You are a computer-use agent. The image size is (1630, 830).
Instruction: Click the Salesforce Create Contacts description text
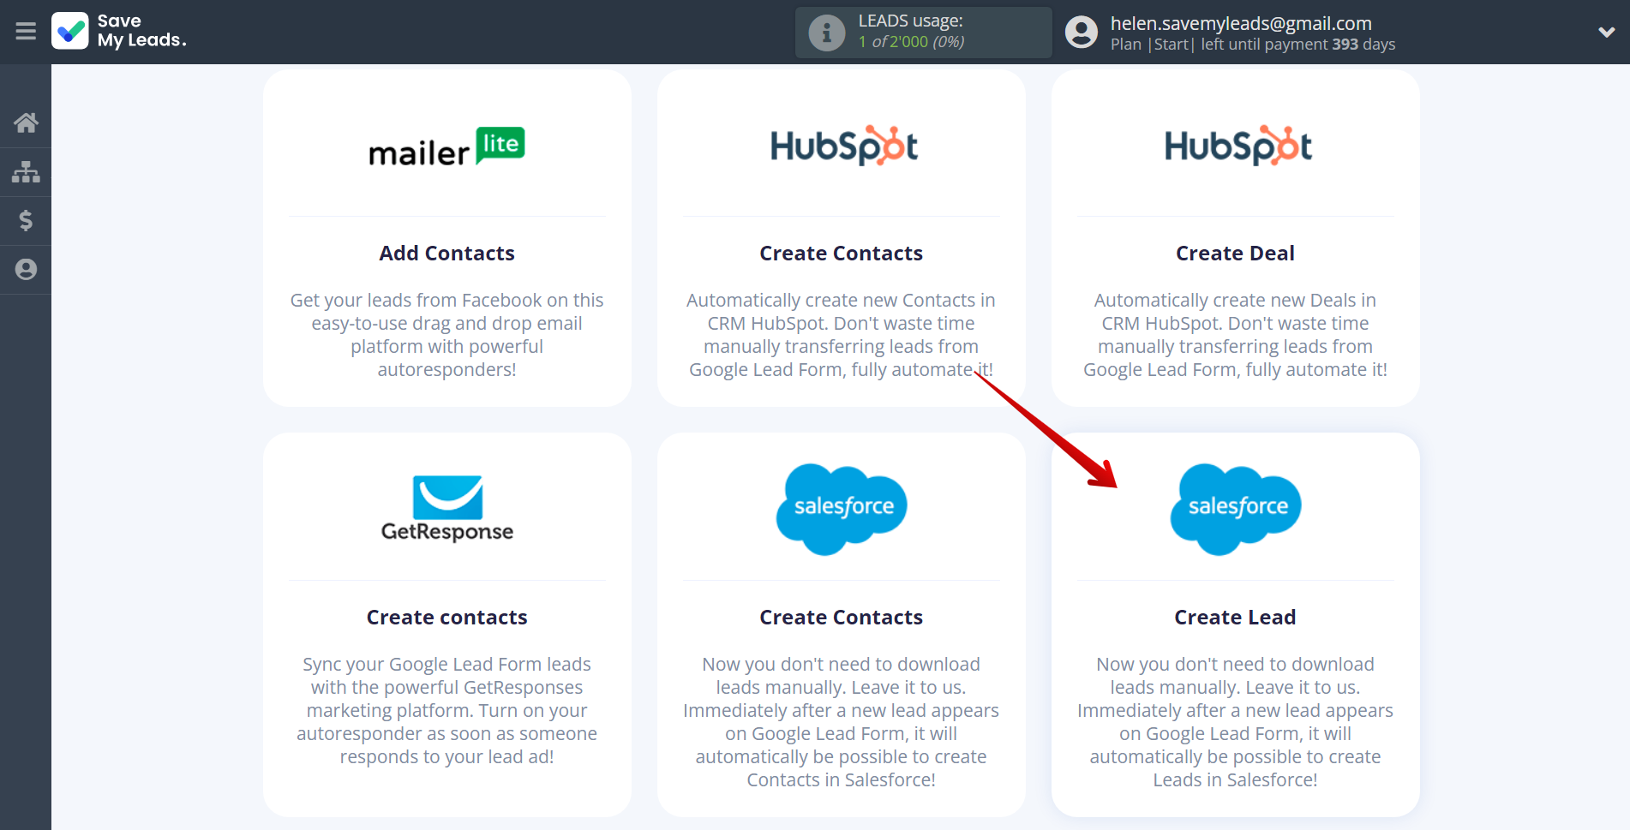842,722
